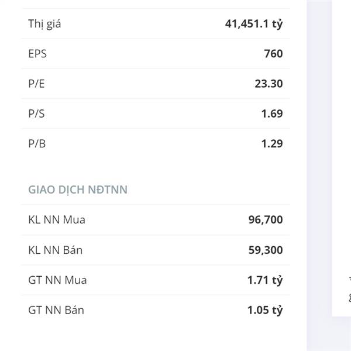The height and width of the screenshot is (351, 351).
Task: Click the KL NN Bán label
Action: click(x=56, y=250)
